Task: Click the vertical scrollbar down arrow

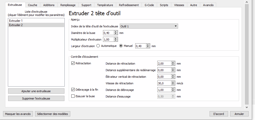Action: pyautogui.click(x=247, y=107)
